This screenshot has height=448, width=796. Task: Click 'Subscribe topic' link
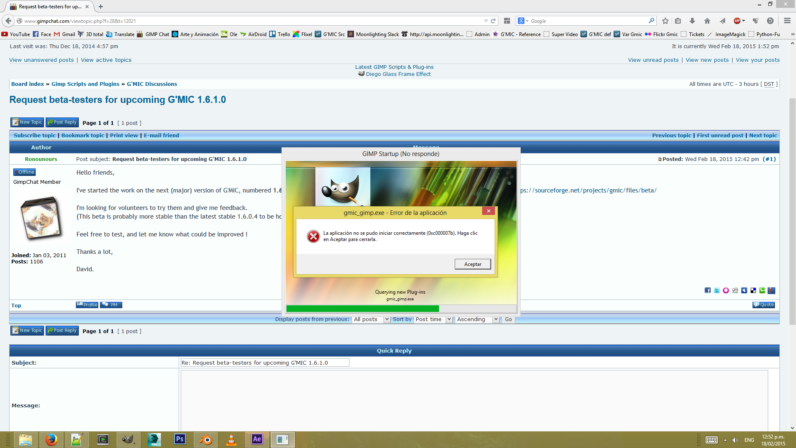pyautogui.click(x=34, y=136)
